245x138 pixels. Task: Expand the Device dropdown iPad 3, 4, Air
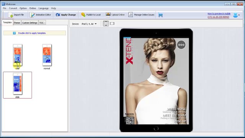pos(89,24)
